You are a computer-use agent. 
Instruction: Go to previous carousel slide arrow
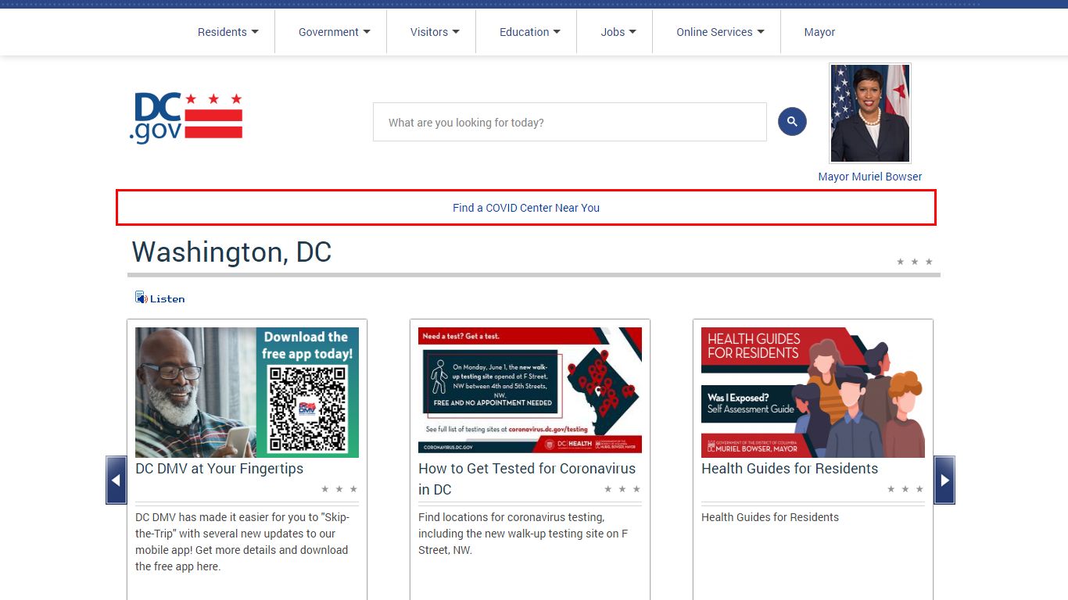click(116, 480)
